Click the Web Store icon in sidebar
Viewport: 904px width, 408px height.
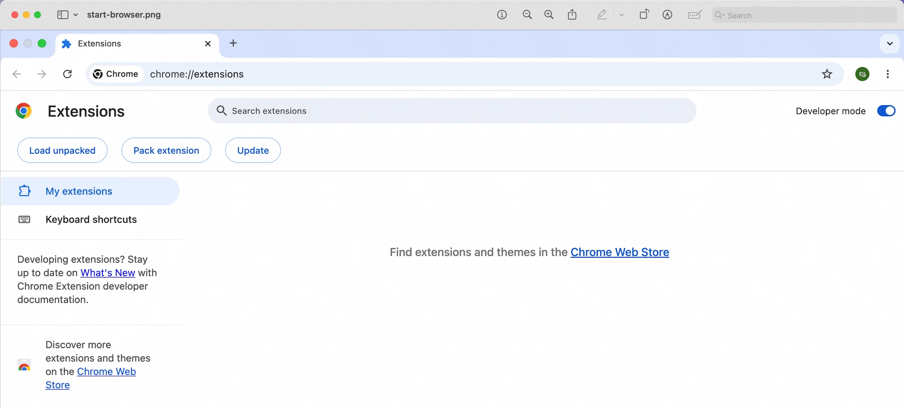click(x=24, y=365)
